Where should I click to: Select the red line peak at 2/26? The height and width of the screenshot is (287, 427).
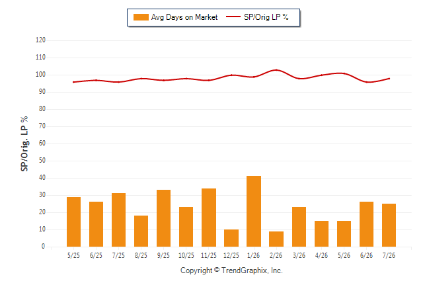(x=276, y=70)
